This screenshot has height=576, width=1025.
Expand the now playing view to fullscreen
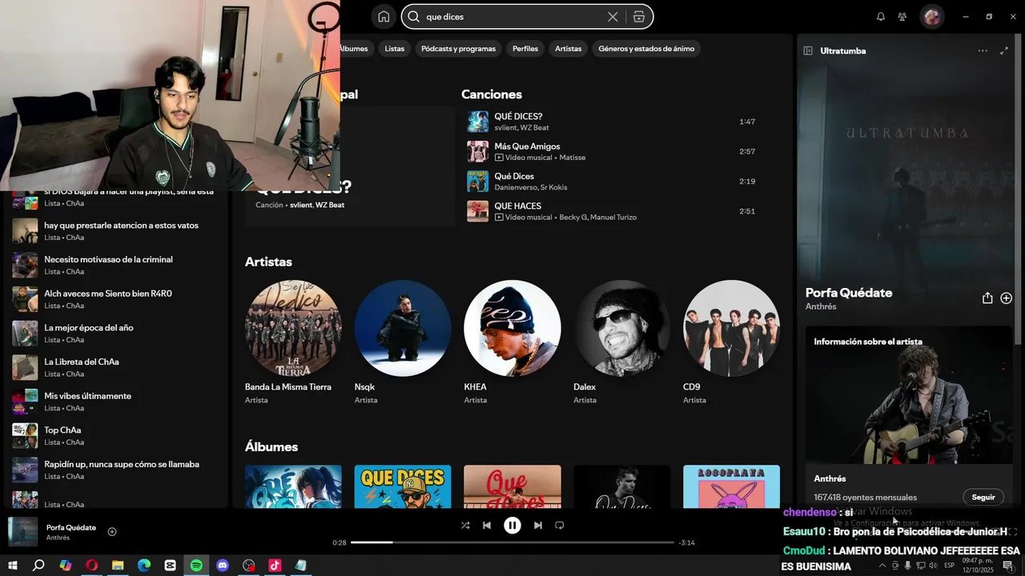pos(1004,50)
